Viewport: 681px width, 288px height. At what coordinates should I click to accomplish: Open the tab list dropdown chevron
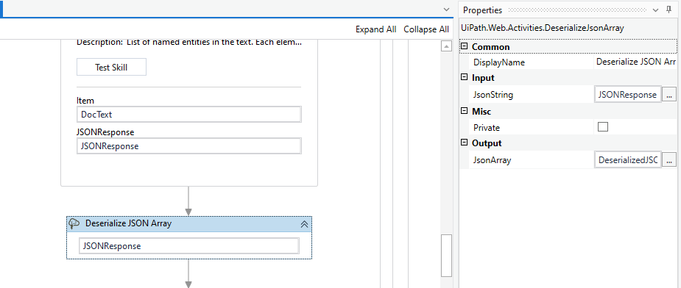coord(446,9)
